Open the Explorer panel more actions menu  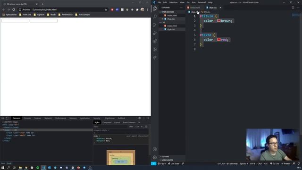point(181,8)
